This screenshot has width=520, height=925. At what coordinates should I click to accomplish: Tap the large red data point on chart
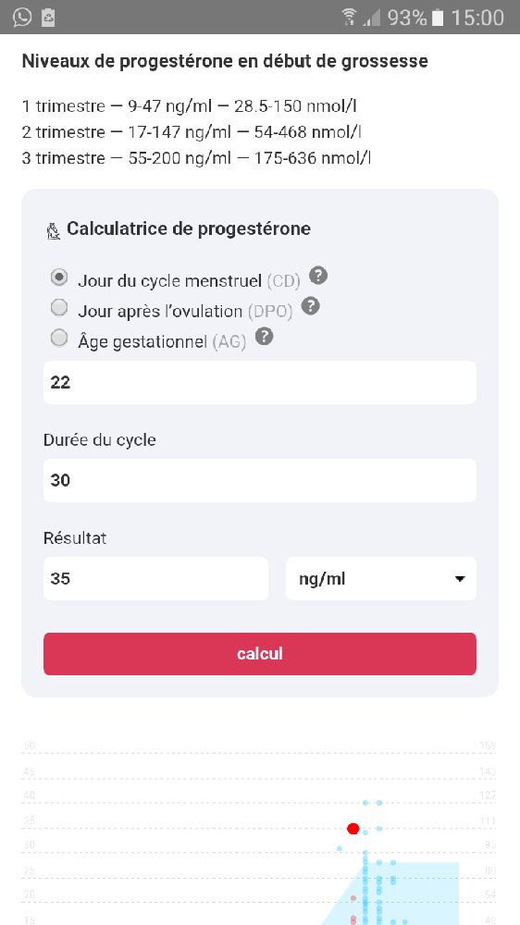[353, 829]
